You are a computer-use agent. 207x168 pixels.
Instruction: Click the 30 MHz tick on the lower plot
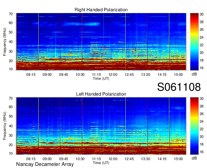11,135
